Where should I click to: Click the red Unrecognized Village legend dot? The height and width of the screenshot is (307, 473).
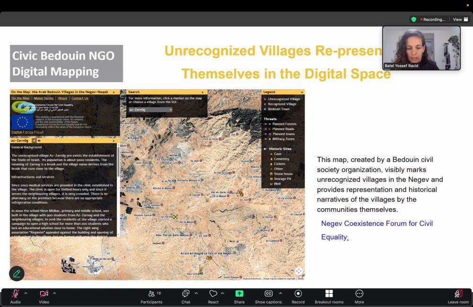(x=265, y=99)
